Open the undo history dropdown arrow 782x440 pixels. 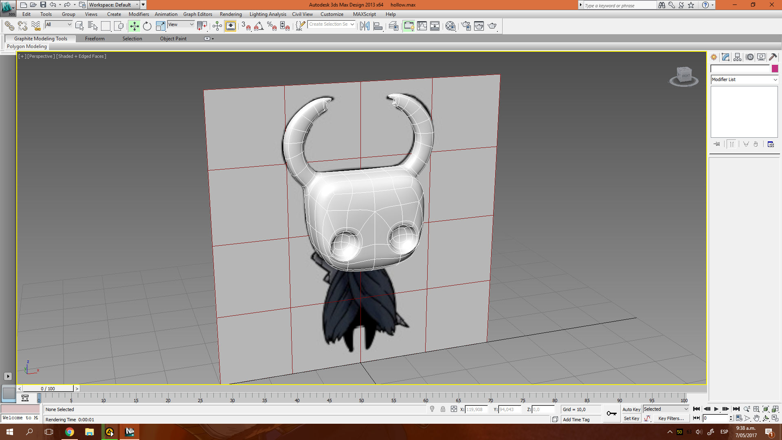point(60,5)
